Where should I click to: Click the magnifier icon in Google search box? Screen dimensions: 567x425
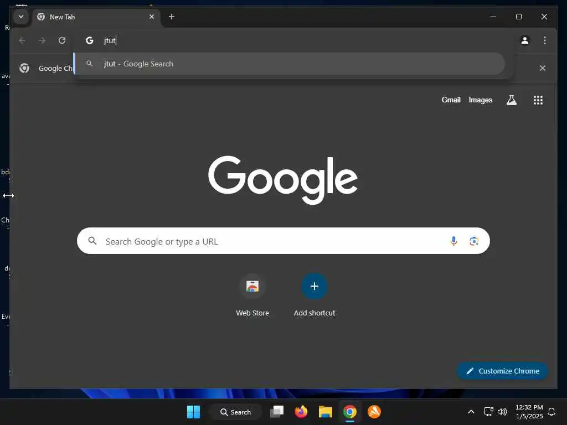point(92,241)
